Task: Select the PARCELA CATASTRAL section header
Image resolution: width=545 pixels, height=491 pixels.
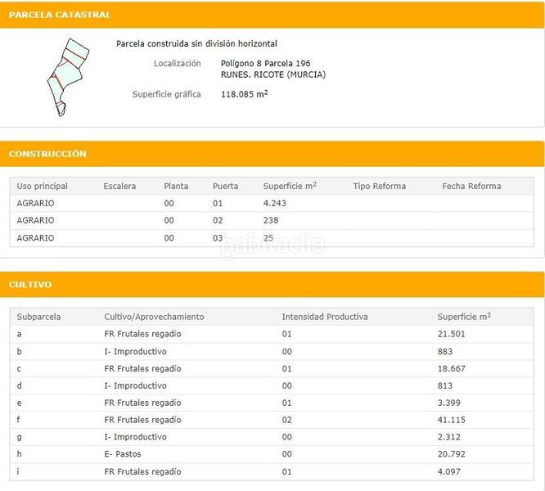Action: tap(60, 15)
